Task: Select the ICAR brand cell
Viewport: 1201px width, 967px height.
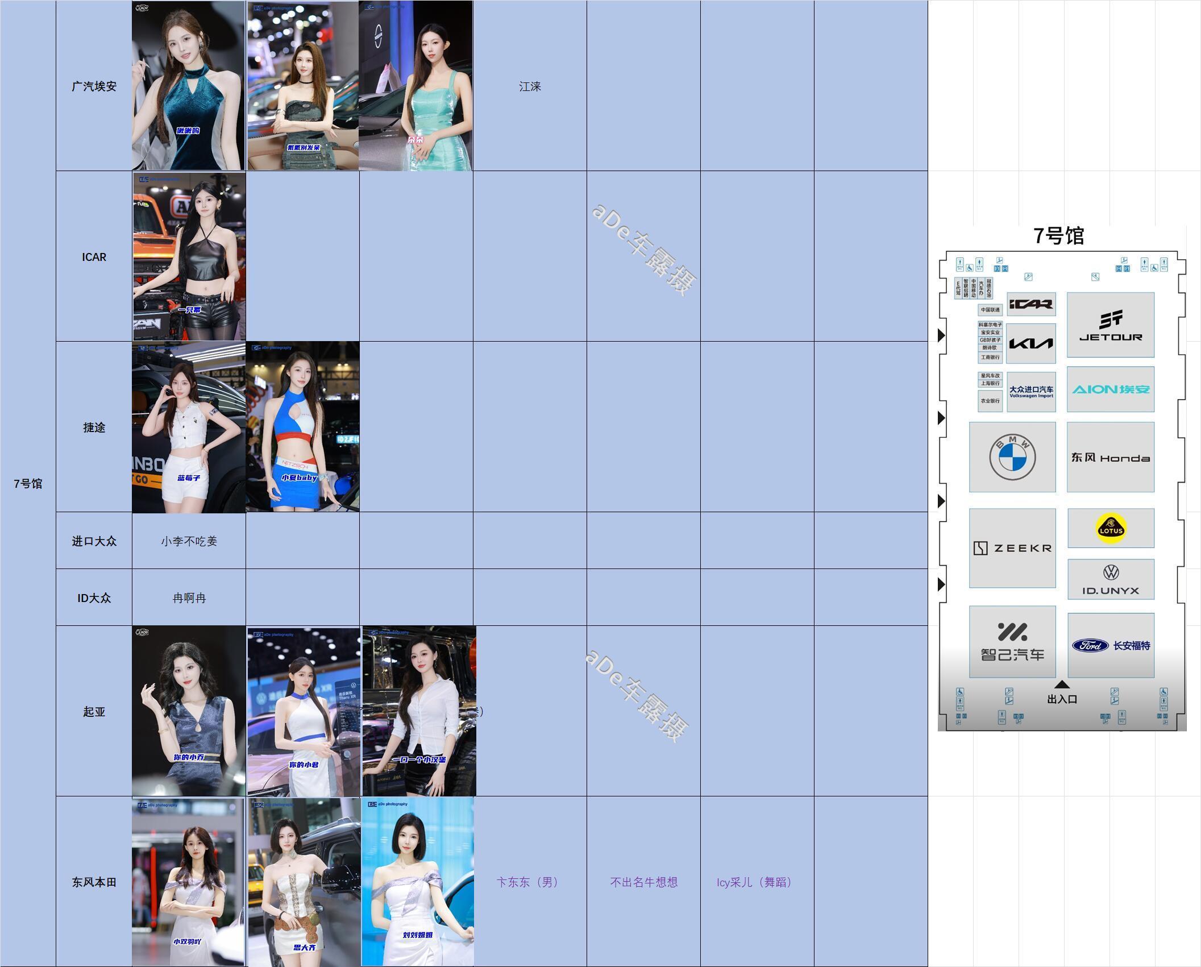Action: coord(94,256)
